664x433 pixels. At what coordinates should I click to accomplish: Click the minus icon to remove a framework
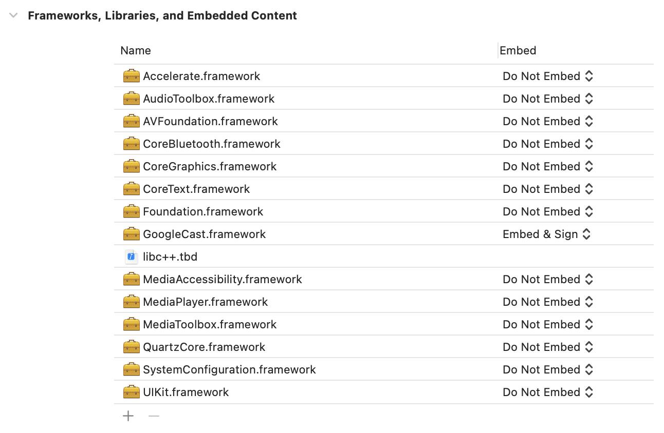[x=154, y=416]
